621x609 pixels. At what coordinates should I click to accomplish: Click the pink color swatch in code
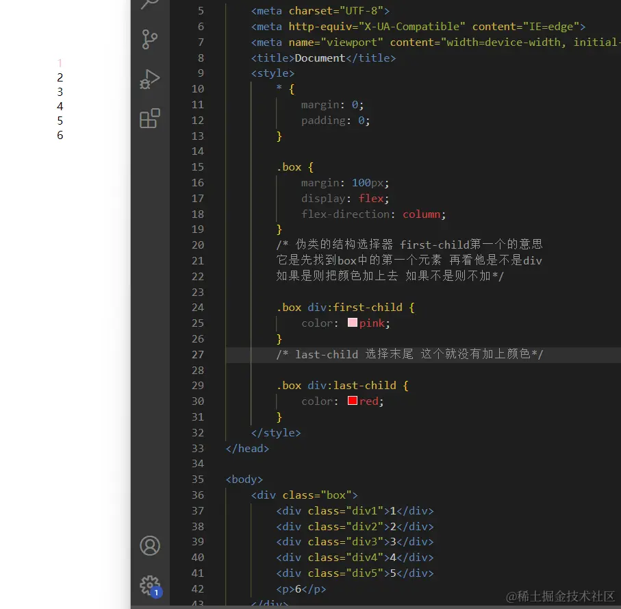pyautogui.click(x=352, y=323)
